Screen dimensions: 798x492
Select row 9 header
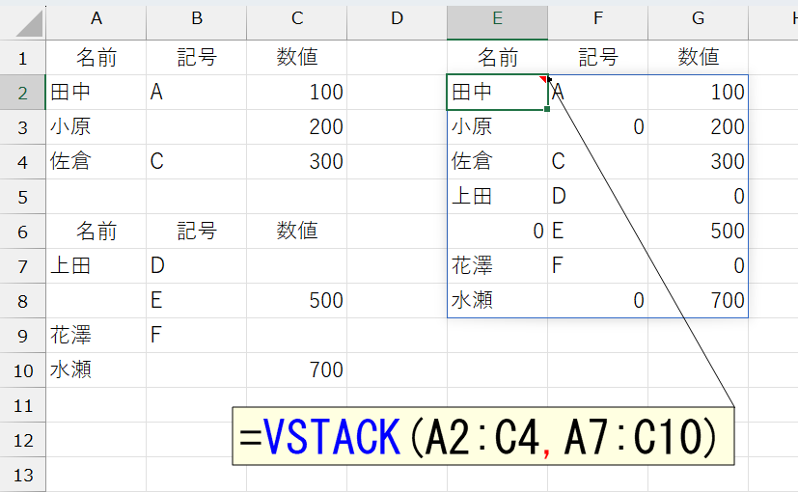coord(22,336)
